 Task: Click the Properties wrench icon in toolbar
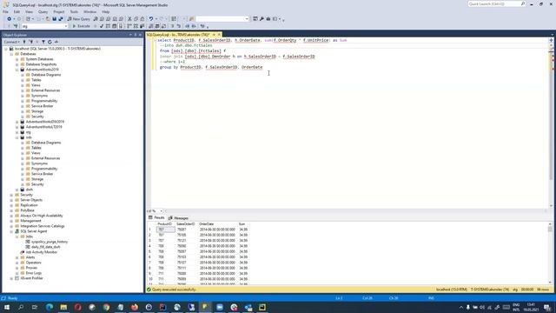tap(261, 19)
